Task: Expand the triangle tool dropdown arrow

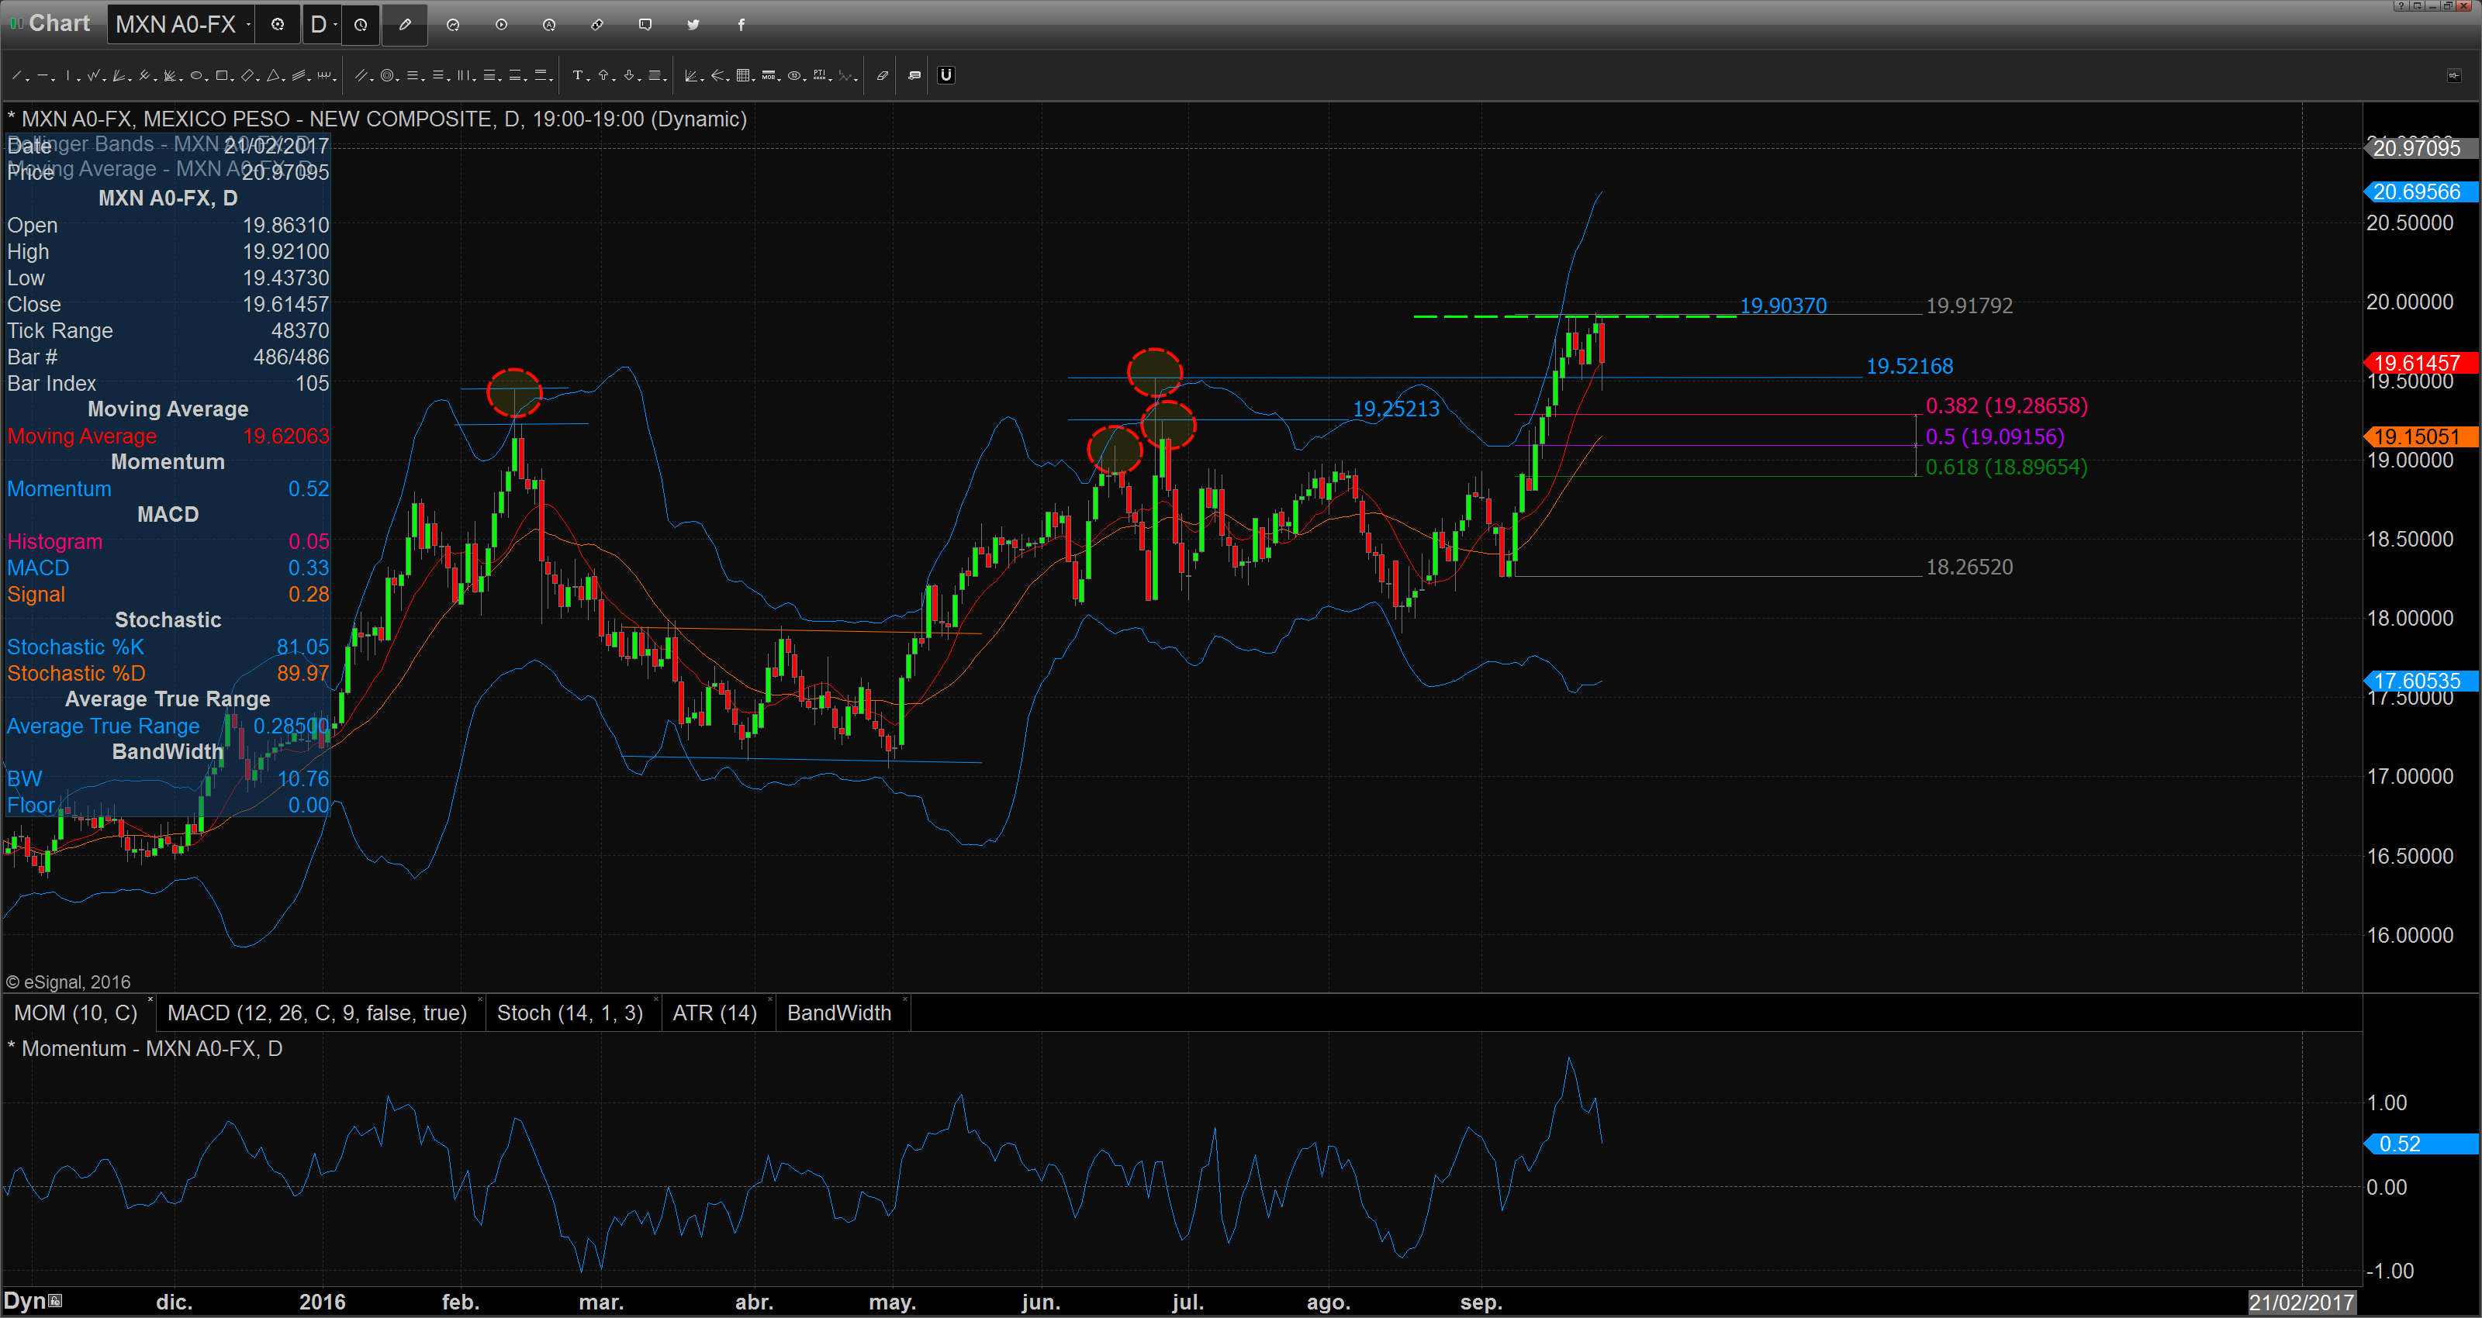Action: point(283,80)
